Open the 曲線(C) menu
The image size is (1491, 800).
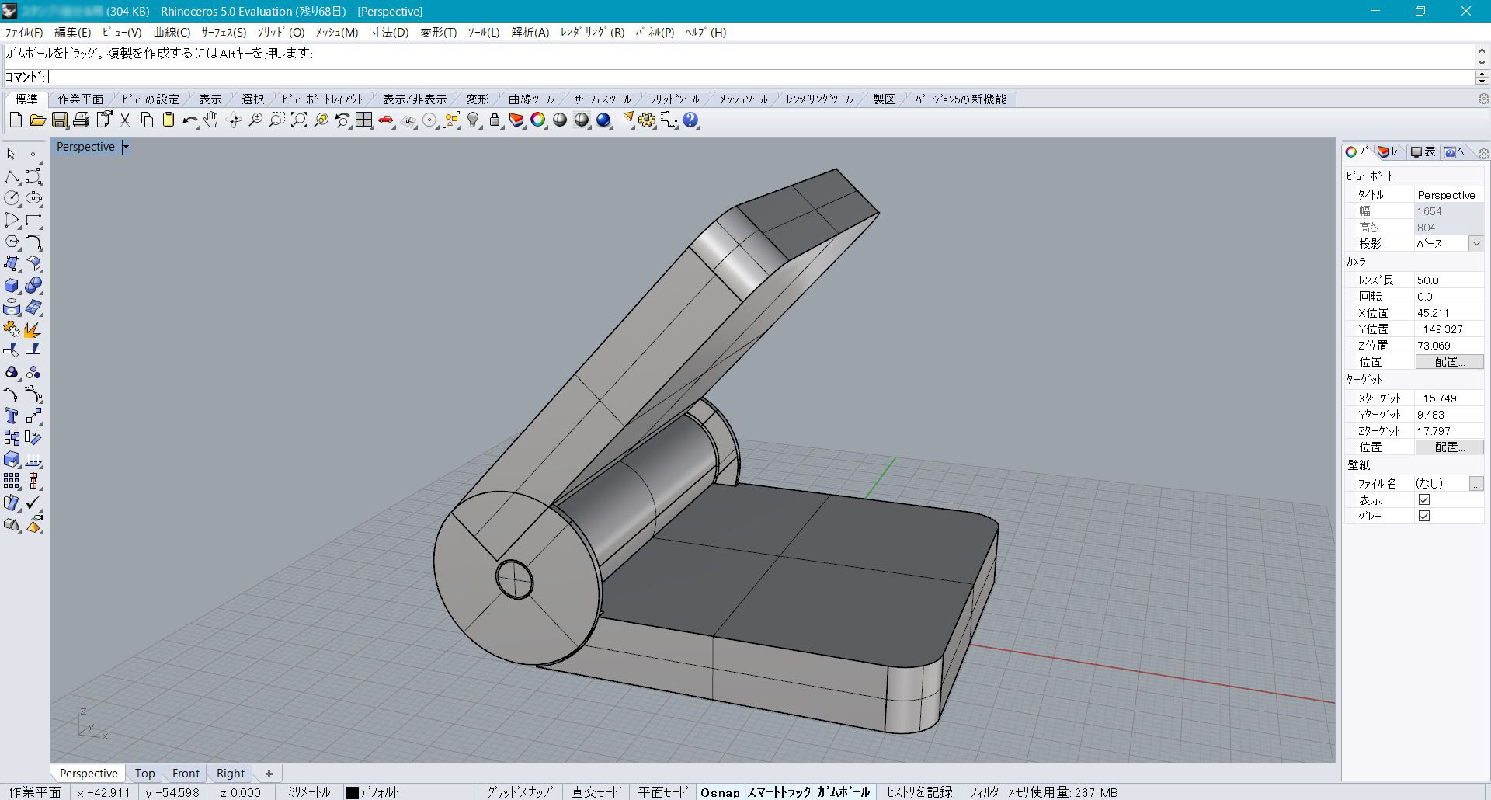[172, 32]
